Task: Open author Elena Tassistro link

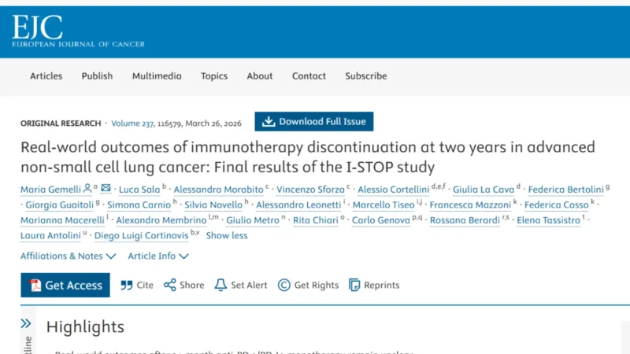Action: [x=548, y=220]
